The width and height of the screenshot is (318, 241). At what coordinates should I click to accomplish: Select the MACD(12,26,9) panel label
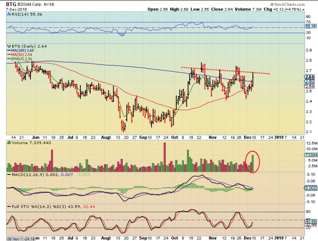click(26, 174)
